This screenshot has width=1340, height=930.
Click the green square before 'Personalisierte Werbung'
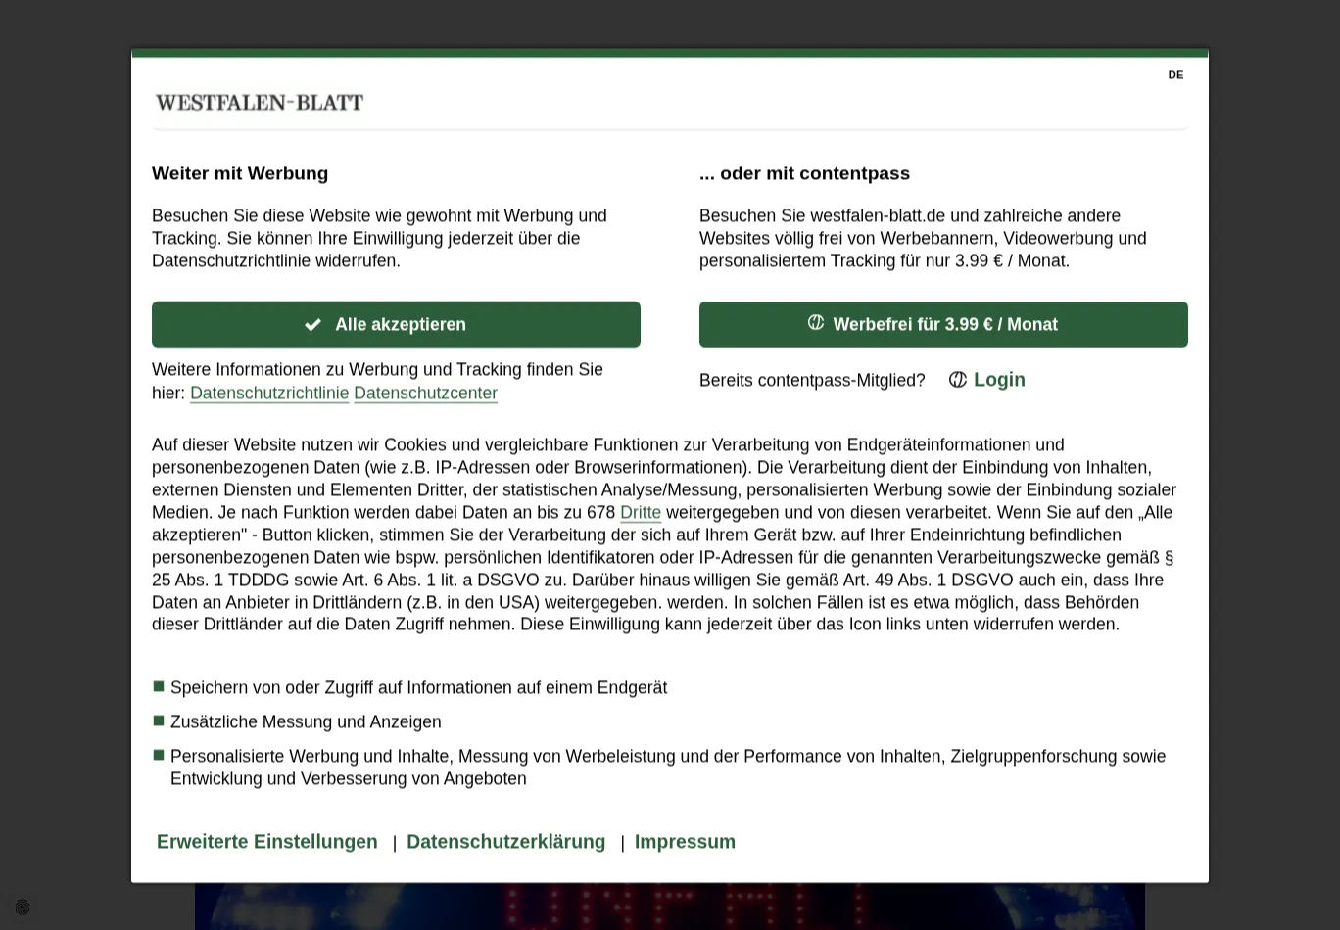[x=159, y=756]
